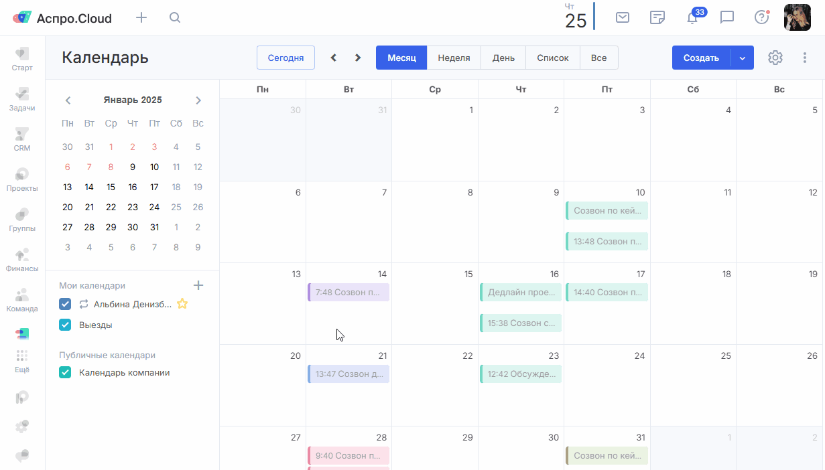
Task: Switch to the Неделя view tab
Action: pyautogui.click(x=454, y=58)
